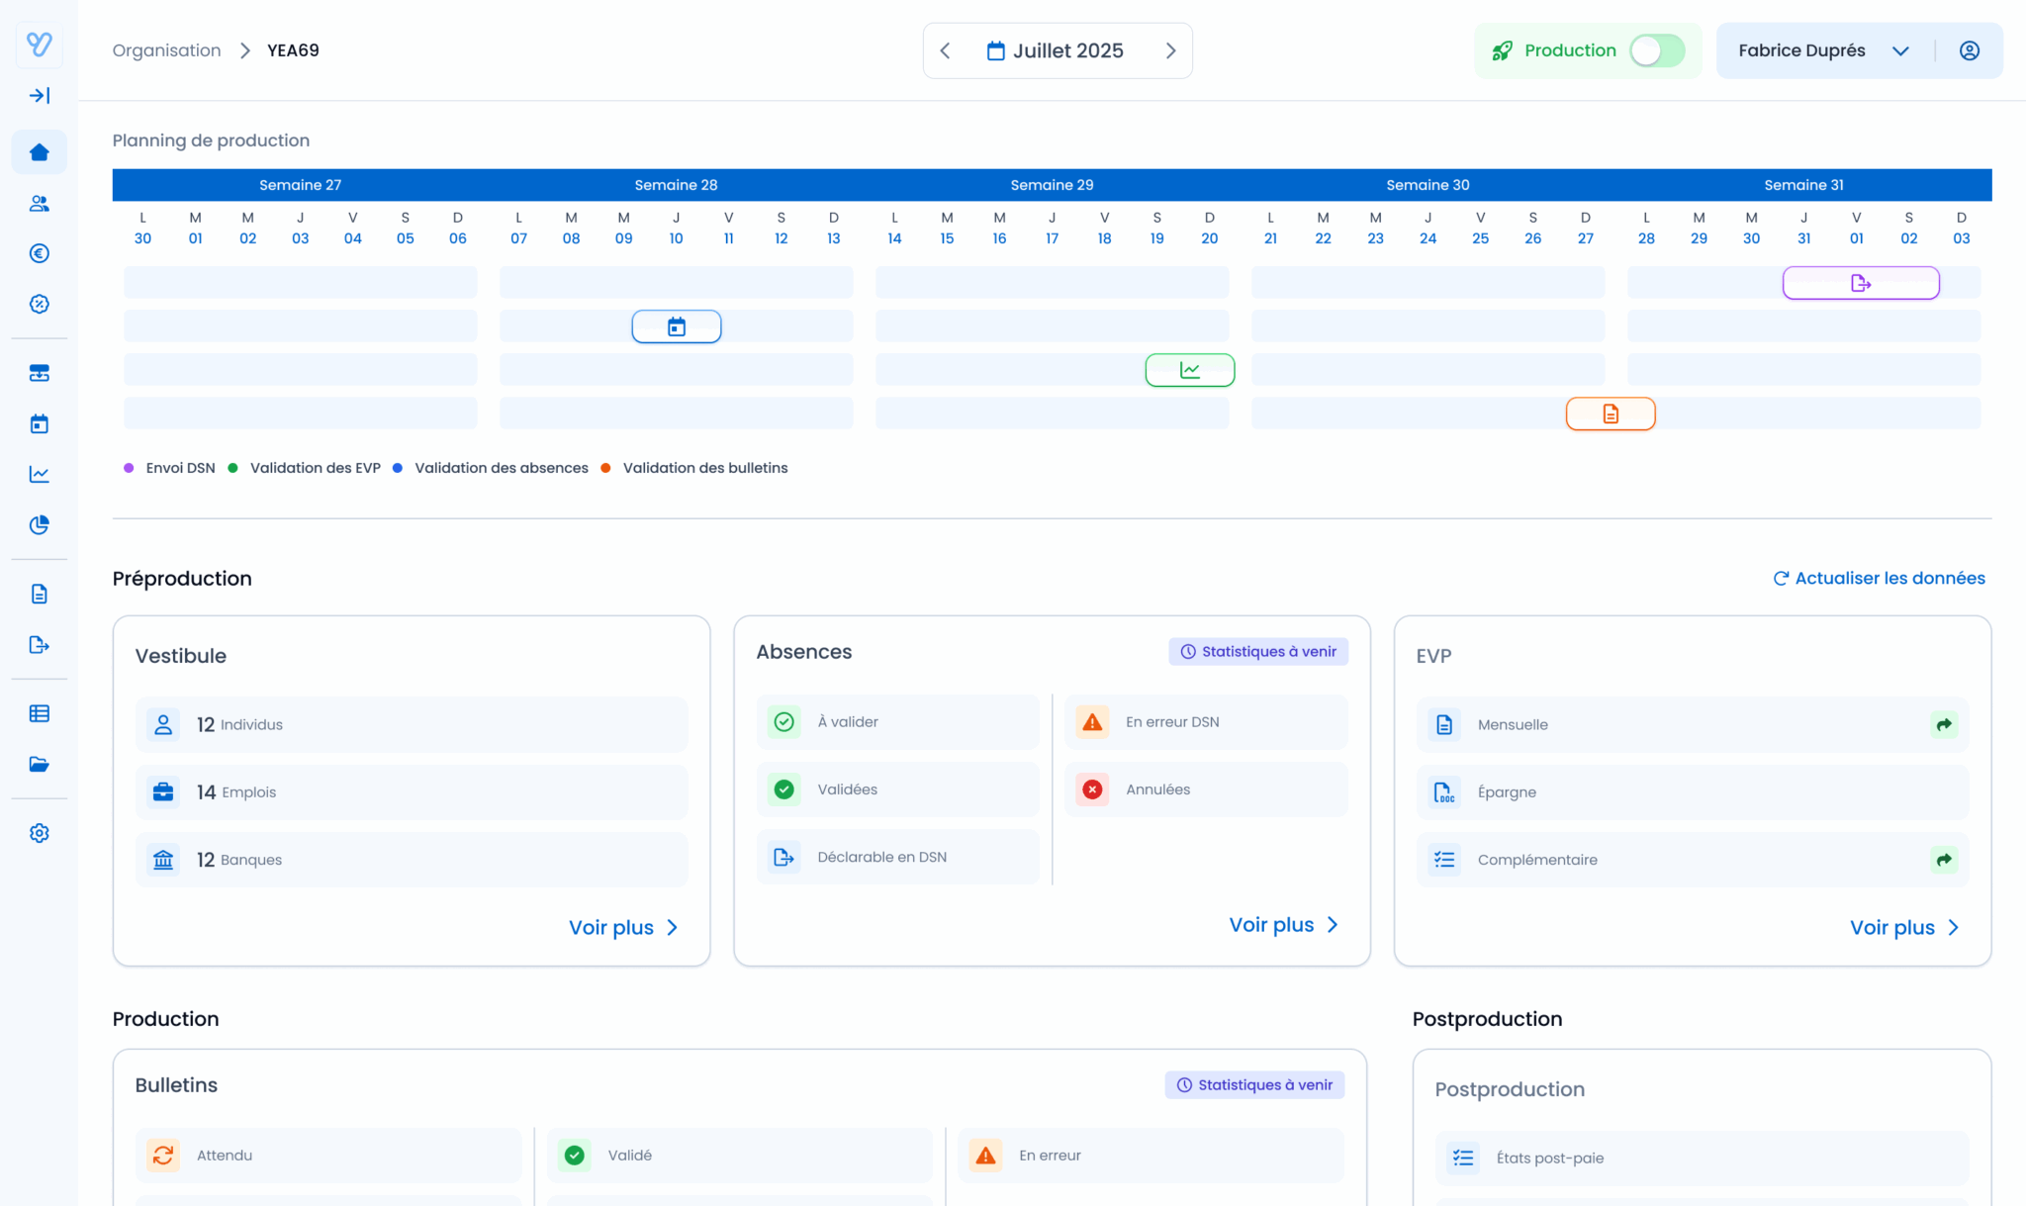
Task: Click Actualiser les données
Action: click(x=1879, y=578)
